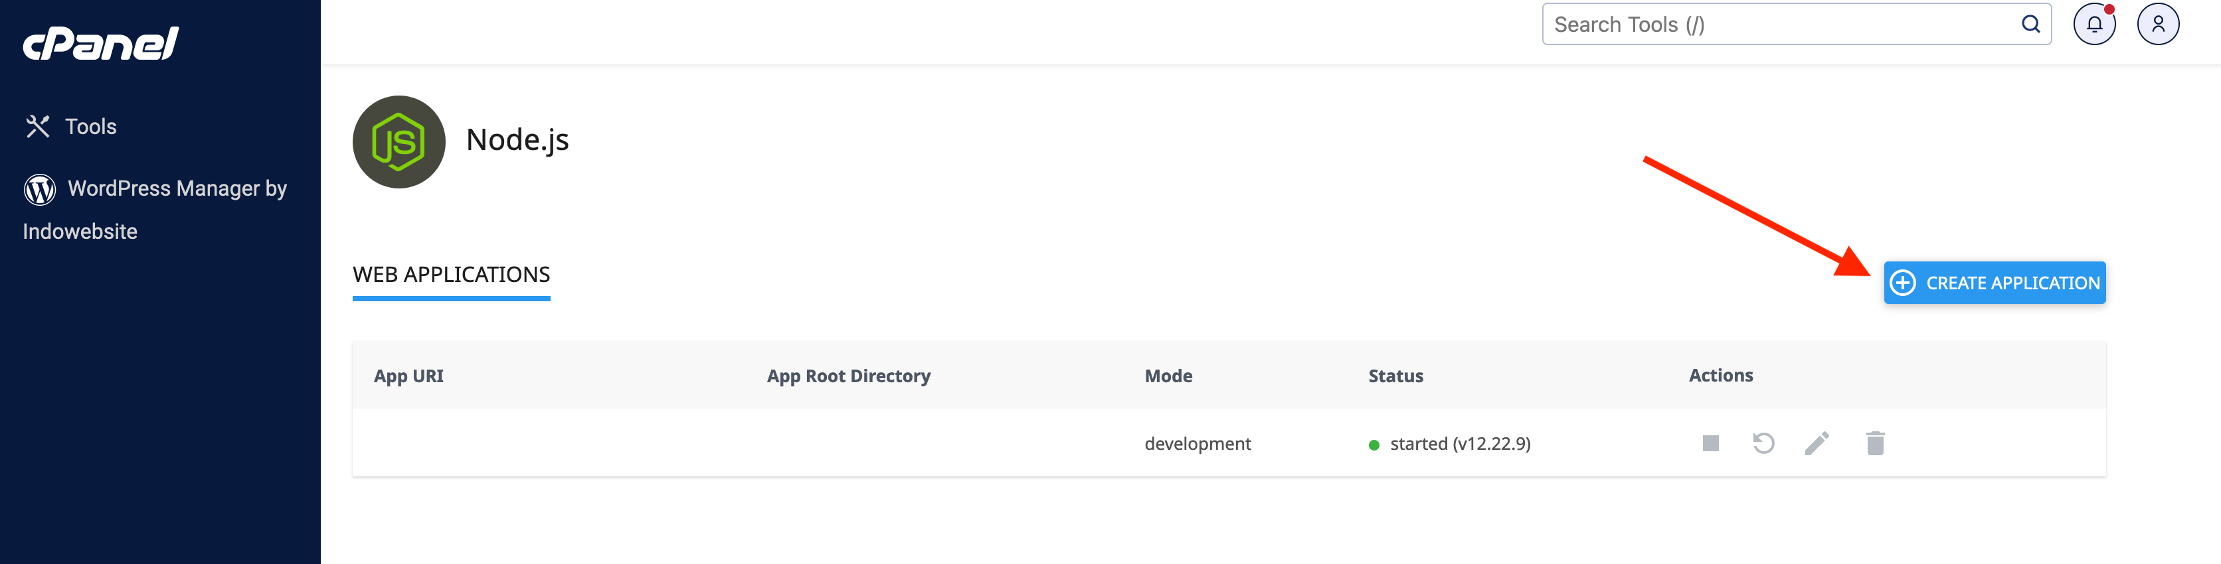Screen dimensions: 2221x564
Task: Click the green started status dot
Action: (x=1374, y=445)
